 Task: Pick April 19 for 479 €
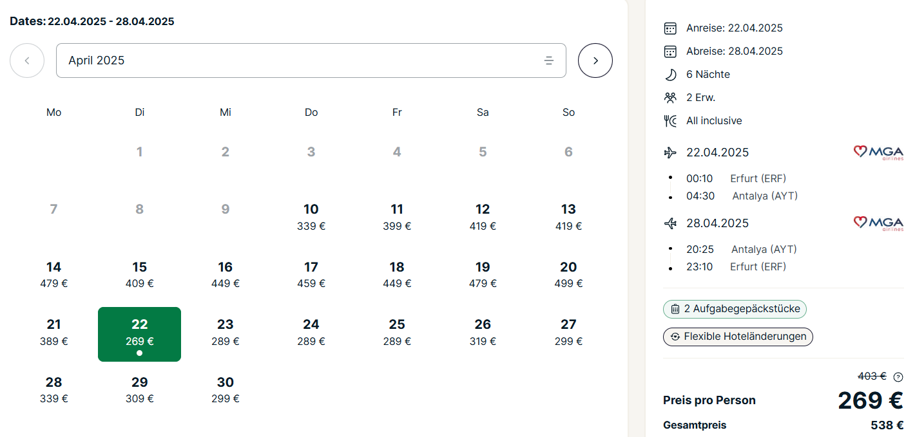483,275
